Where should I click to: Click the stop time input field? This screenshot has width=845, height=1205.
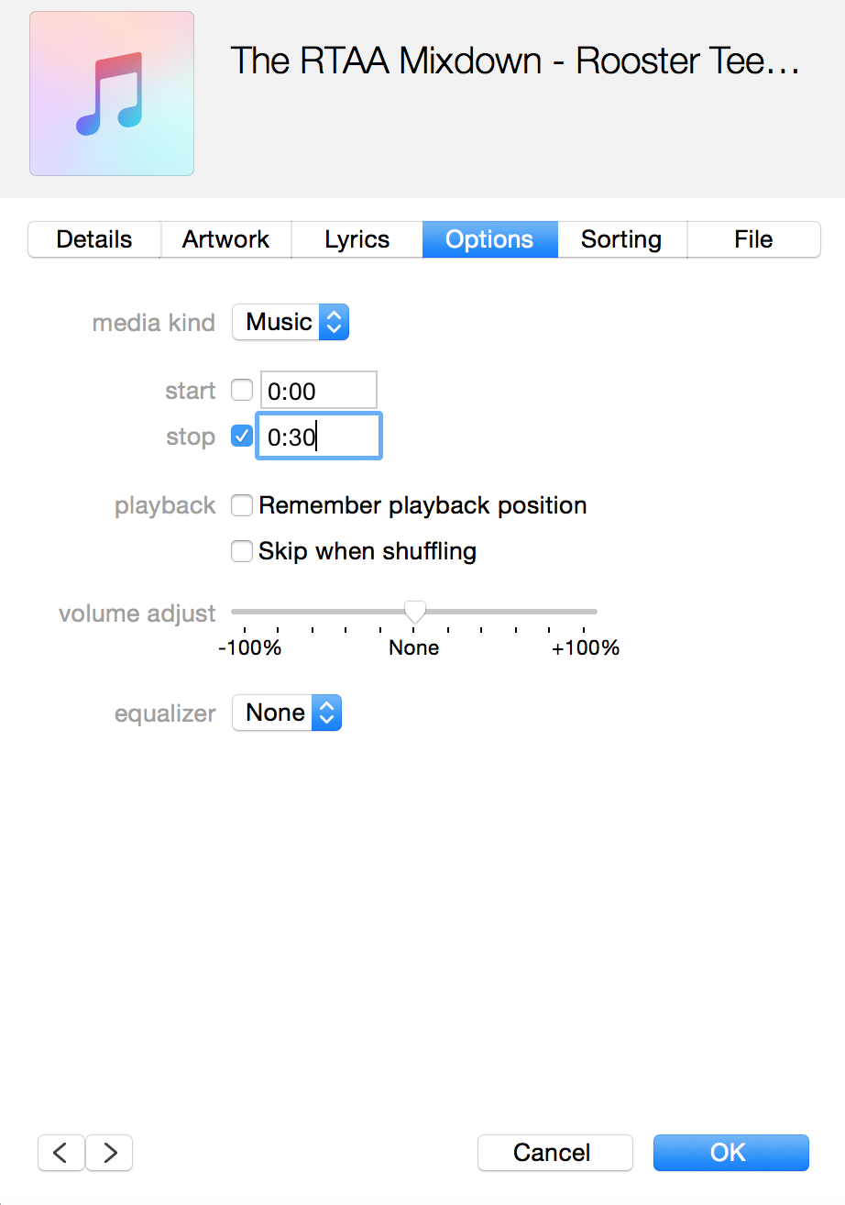319,437
